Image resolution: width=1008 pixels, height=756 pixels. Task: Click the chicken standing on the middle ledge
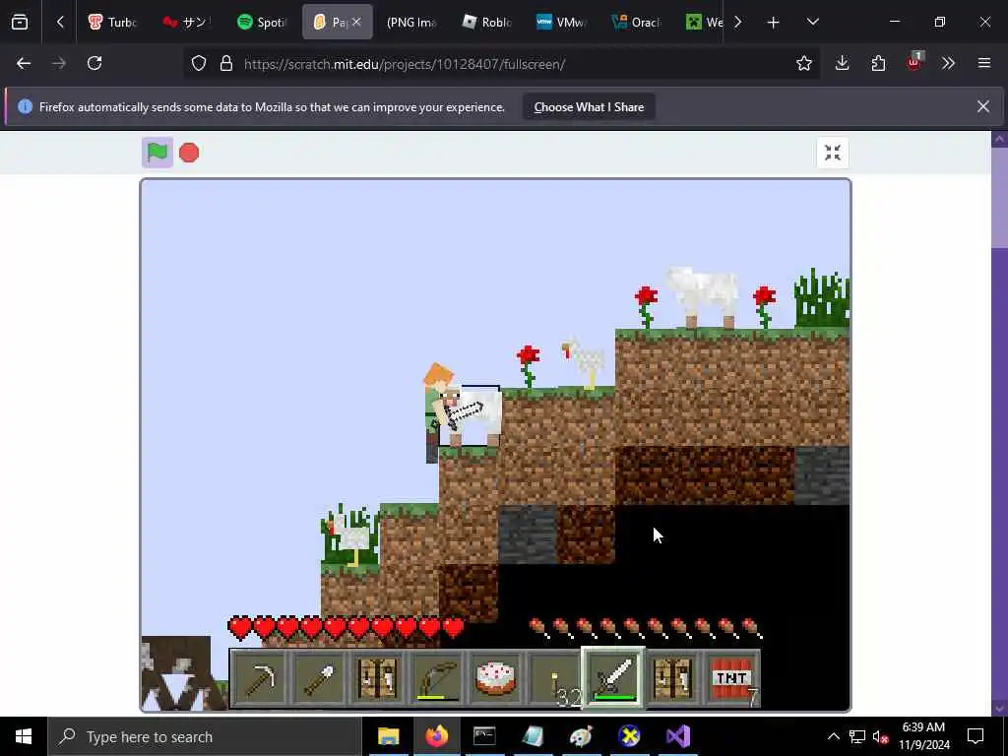tap(584, 364)
